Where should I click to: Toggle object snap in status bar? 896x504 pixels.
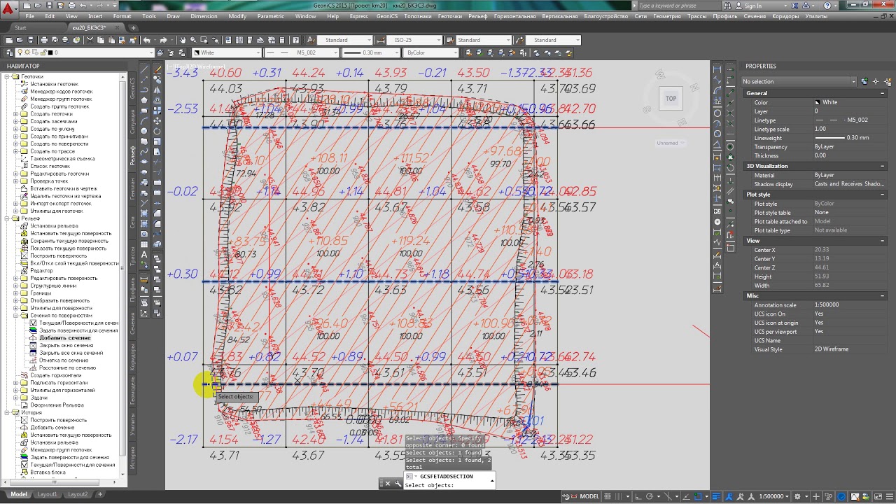(x=698, y=496)
